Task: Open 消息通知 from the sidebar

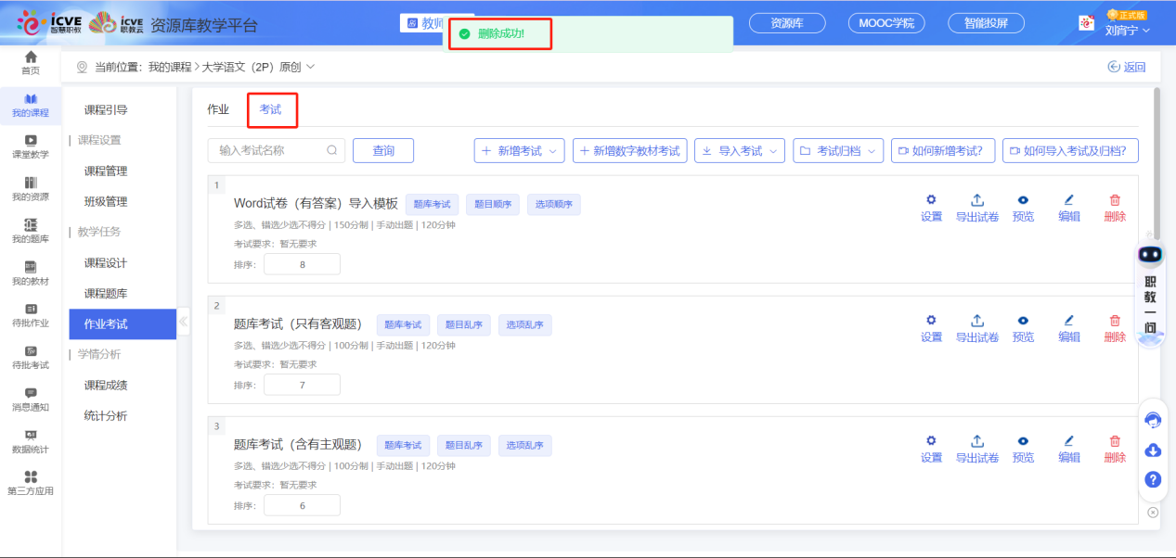Action: pos(30,394)
